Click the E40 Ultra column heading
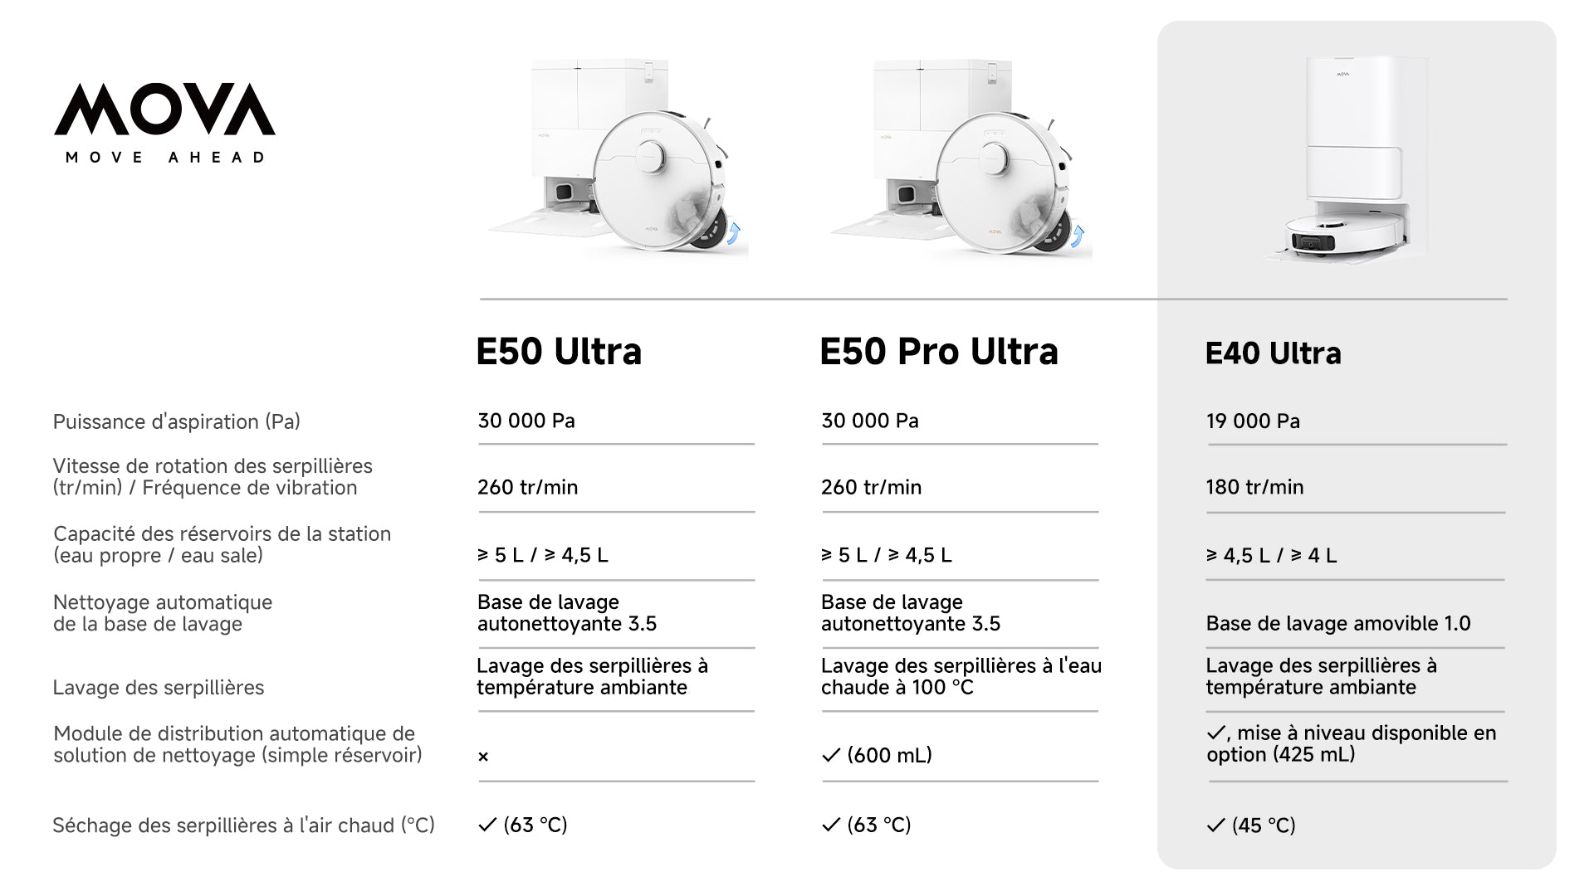Viewport: 1594px width, 896px height. coord(1273,353)
